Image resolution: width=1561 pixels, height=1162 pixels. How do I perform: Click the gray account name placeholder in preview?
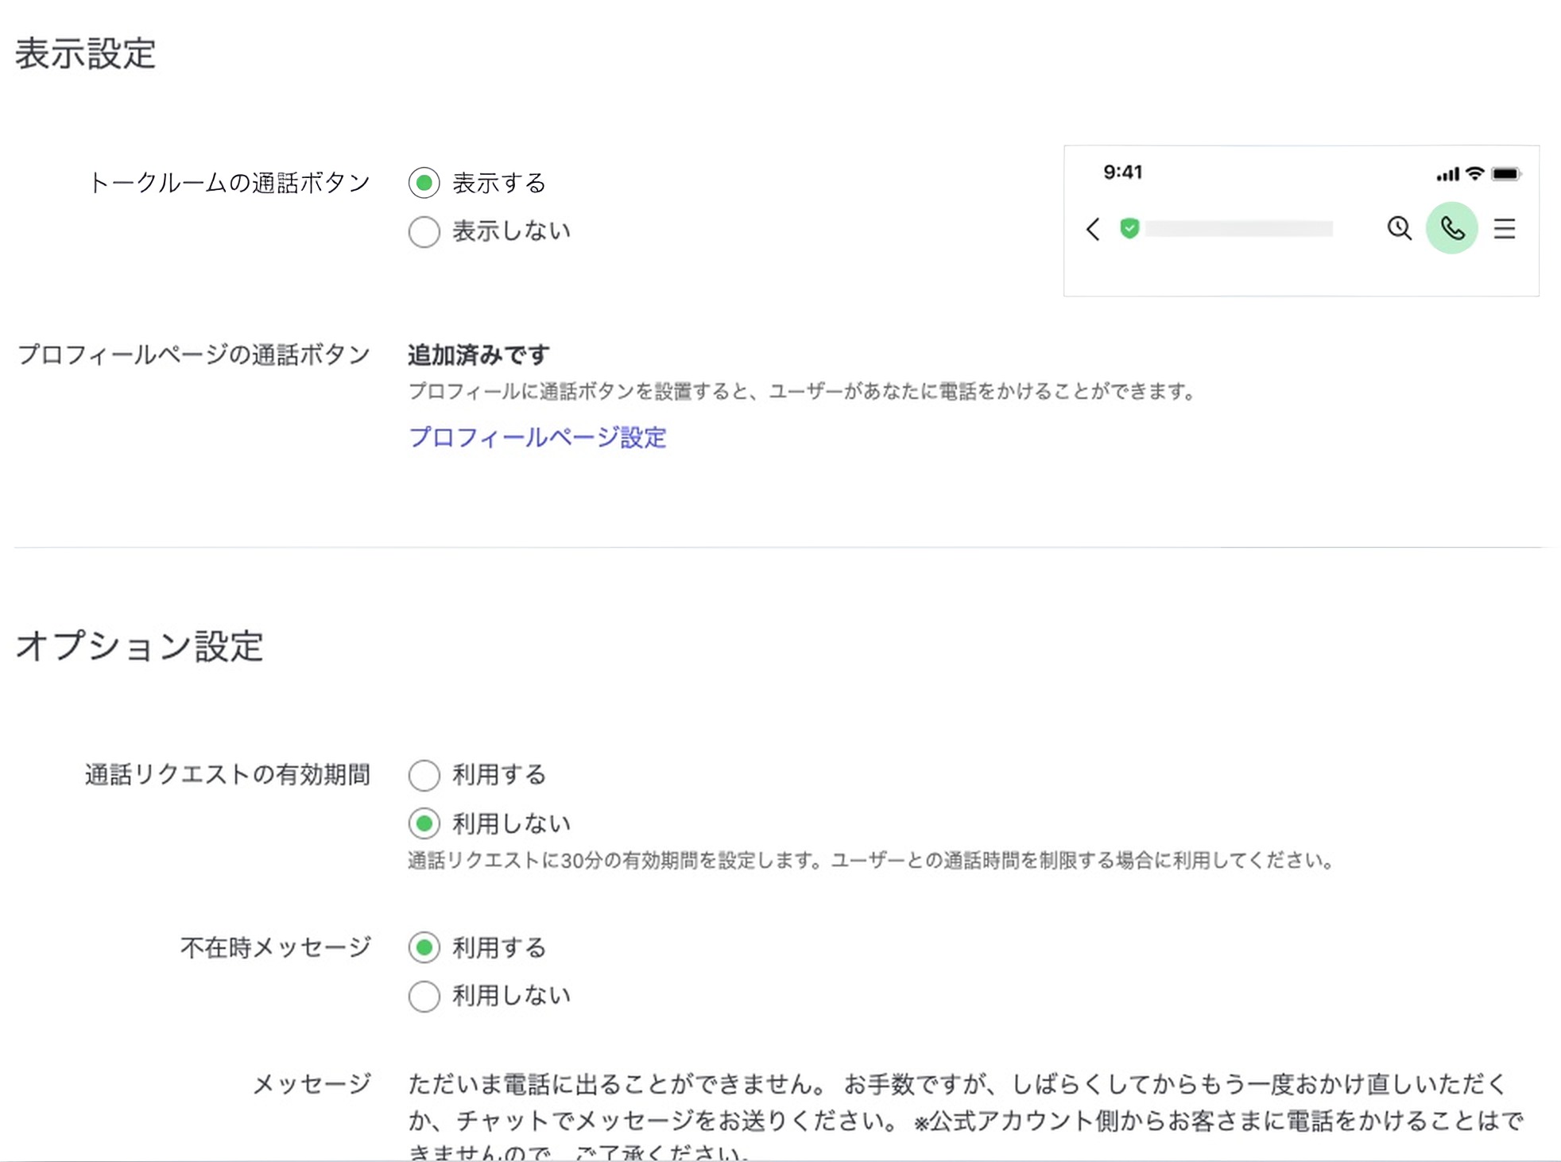click(x=1239, y=229)
